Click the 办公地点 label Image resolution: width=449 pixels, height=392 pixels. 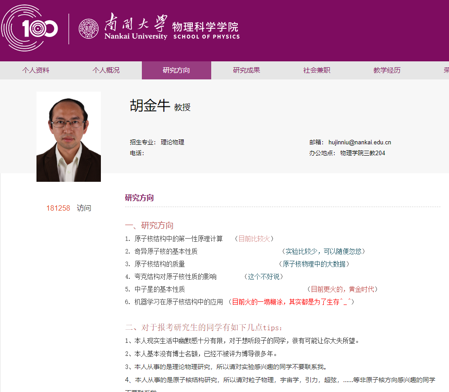click(x=322, y=153)
